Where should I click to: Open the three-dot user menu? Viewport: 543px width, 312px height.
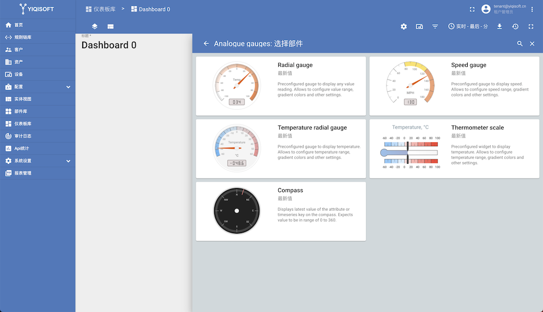tap(533, 9)
